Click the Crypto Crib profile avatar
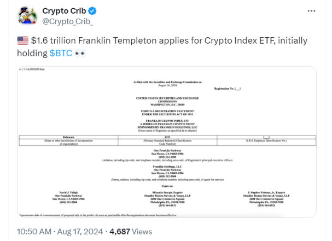The image size is (332, 241). point(28,16)
